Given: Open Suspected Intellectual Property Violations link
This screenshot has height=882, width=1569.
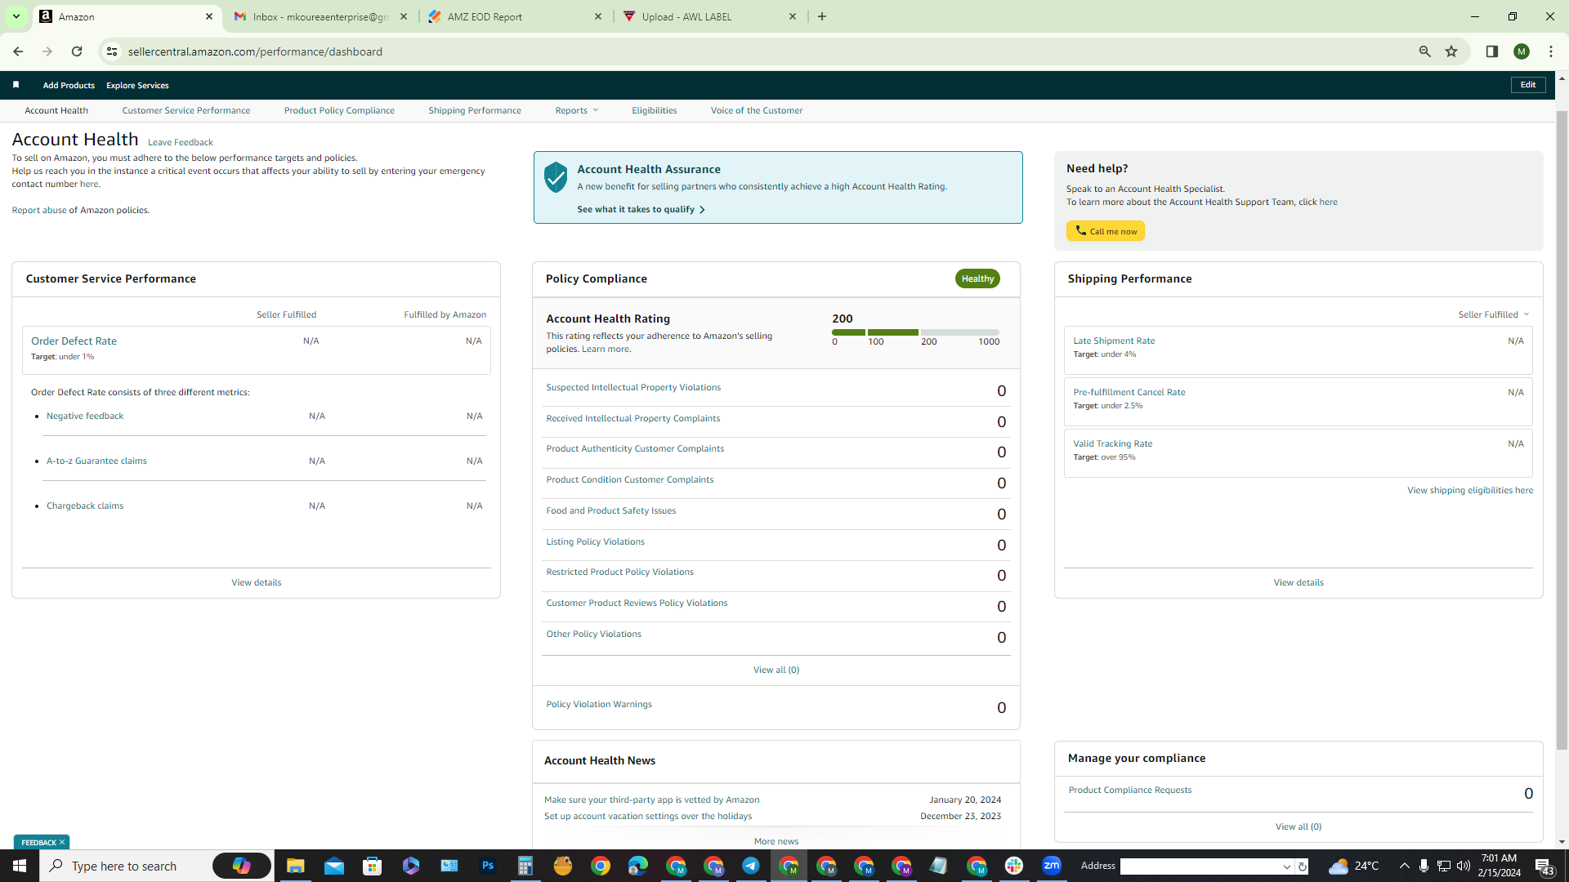Looking at the screenshot, I should 633,387.
